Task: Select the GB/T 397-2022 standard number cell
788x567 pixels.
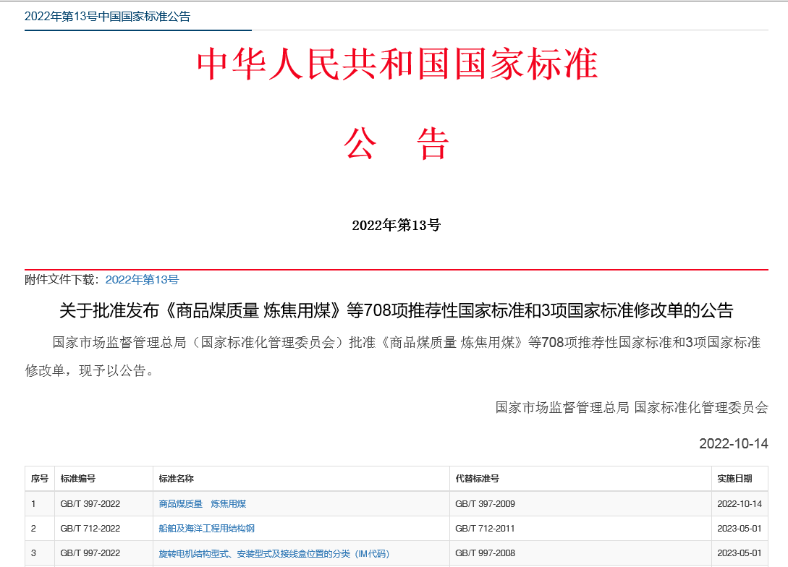Action: click(x=90, y=504)
